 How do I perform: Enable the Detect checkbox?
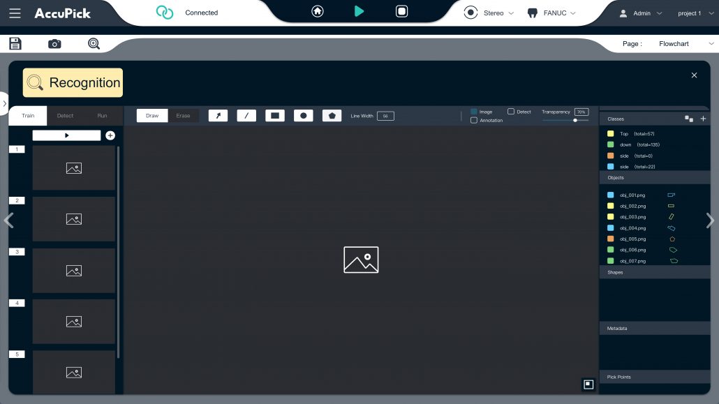(511, 112)
